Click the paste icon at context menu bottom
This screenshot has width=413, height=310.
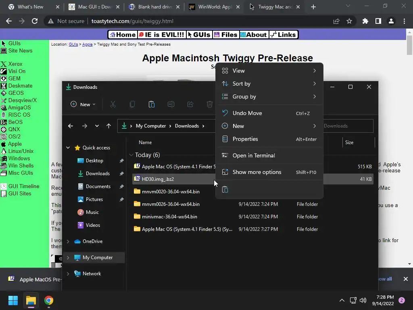[225, 189]
